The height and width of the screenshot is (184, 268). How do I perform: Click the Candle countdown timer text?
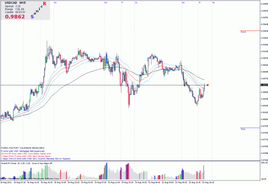click(15, 12)
